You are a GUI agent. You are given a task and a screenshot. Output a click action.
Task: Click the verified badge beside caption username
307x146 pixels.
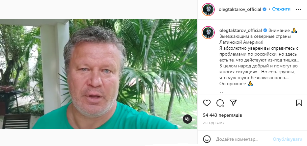265,31
